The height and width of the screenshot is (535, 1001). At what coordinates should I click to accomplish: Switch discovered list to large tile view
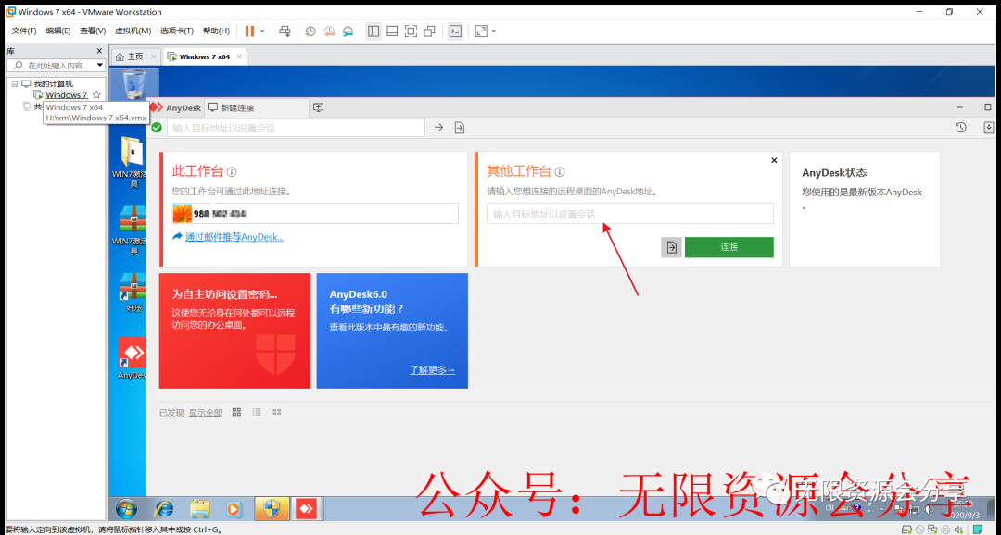pyautogui.click(x=237, y=412)
